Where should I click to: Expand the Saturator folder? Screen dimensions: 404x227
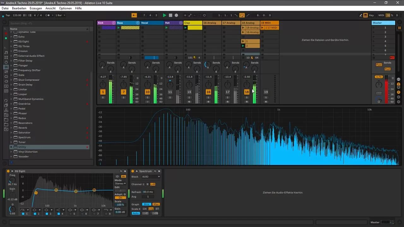pyautogui.click(x=11, y=132)
